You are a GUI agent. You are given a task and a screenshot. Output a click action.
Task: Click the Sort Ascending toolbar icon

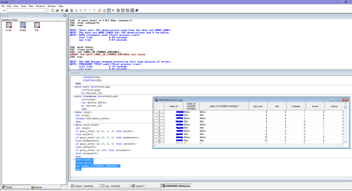99,10
